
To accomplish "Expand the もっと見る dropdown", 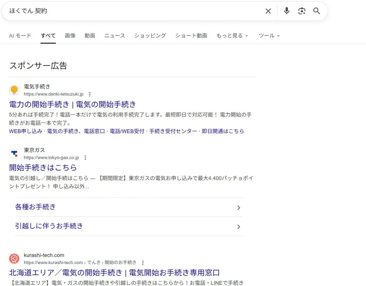I will coord(232,36).
